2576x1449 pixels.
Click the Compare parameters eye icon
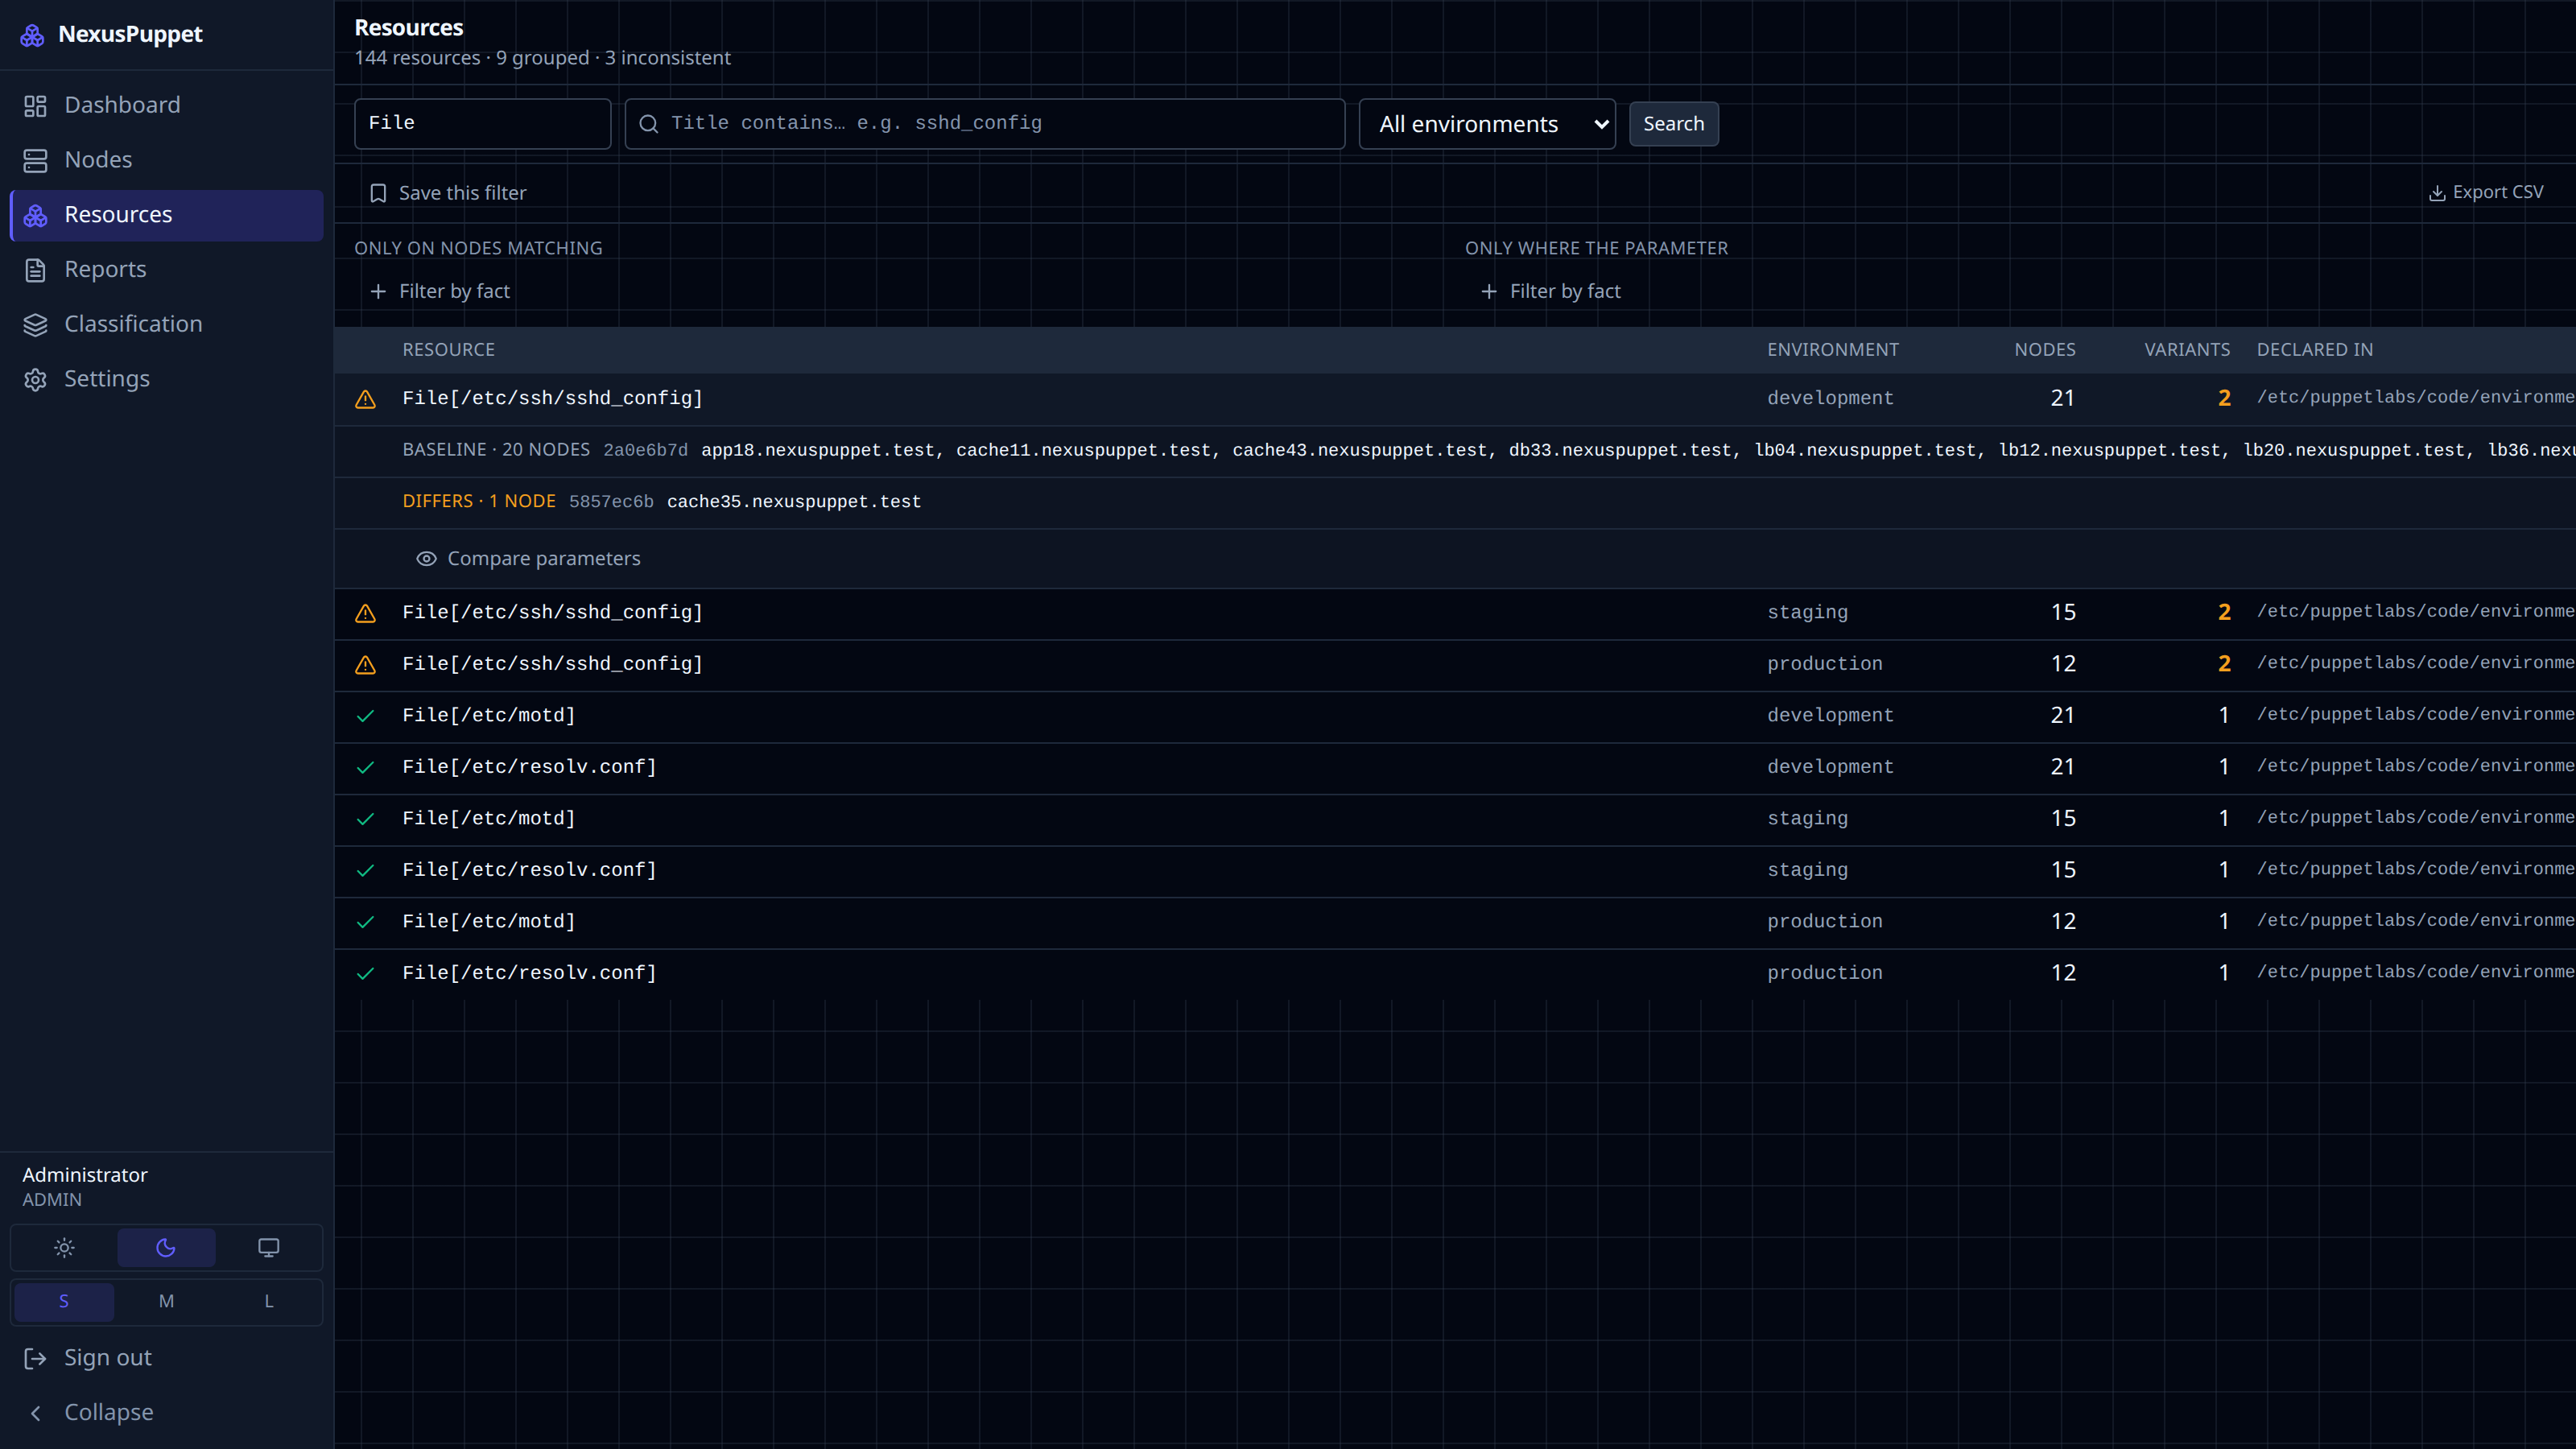click(426, 559)
